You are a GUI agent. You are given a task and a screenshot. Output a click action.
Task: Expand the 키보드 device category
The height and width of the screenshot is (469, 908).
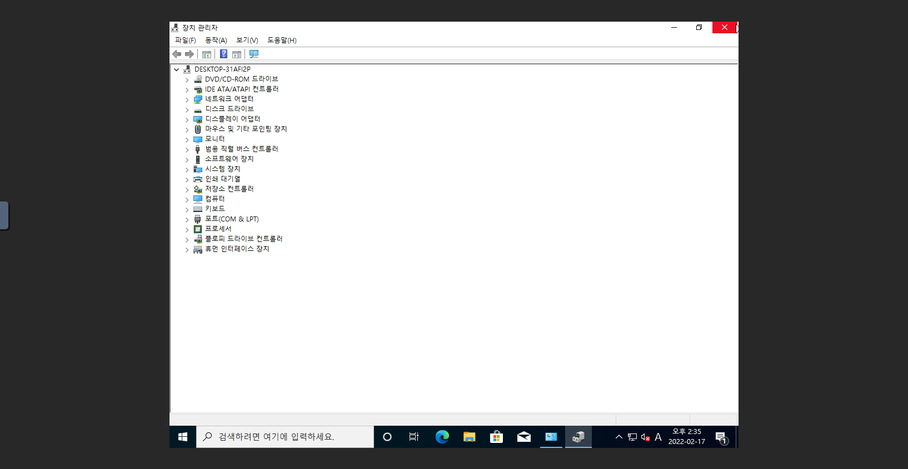click(x=187, y=210)
